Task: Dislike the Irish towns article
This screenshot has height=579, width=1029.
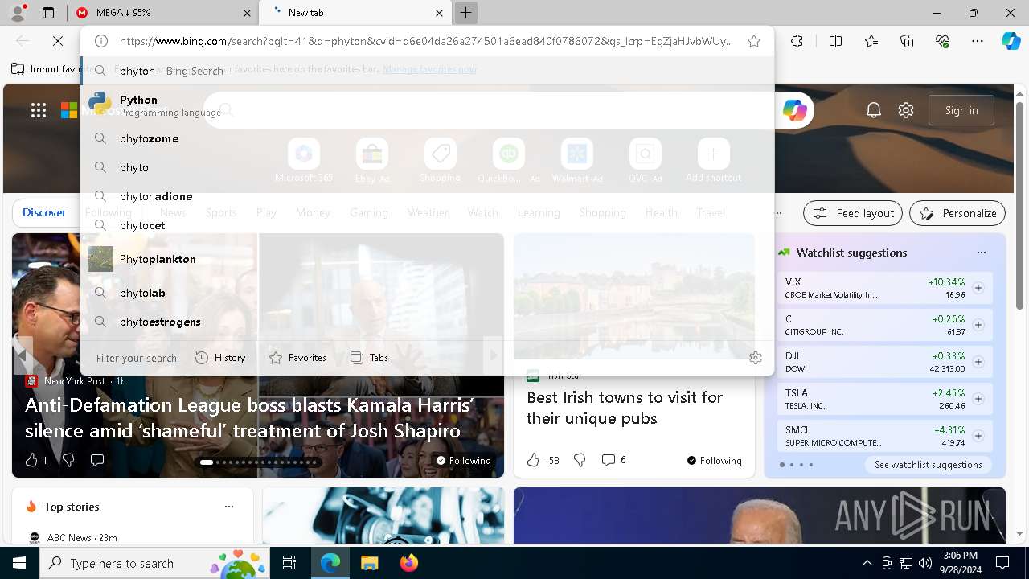Action: [579, 460]
